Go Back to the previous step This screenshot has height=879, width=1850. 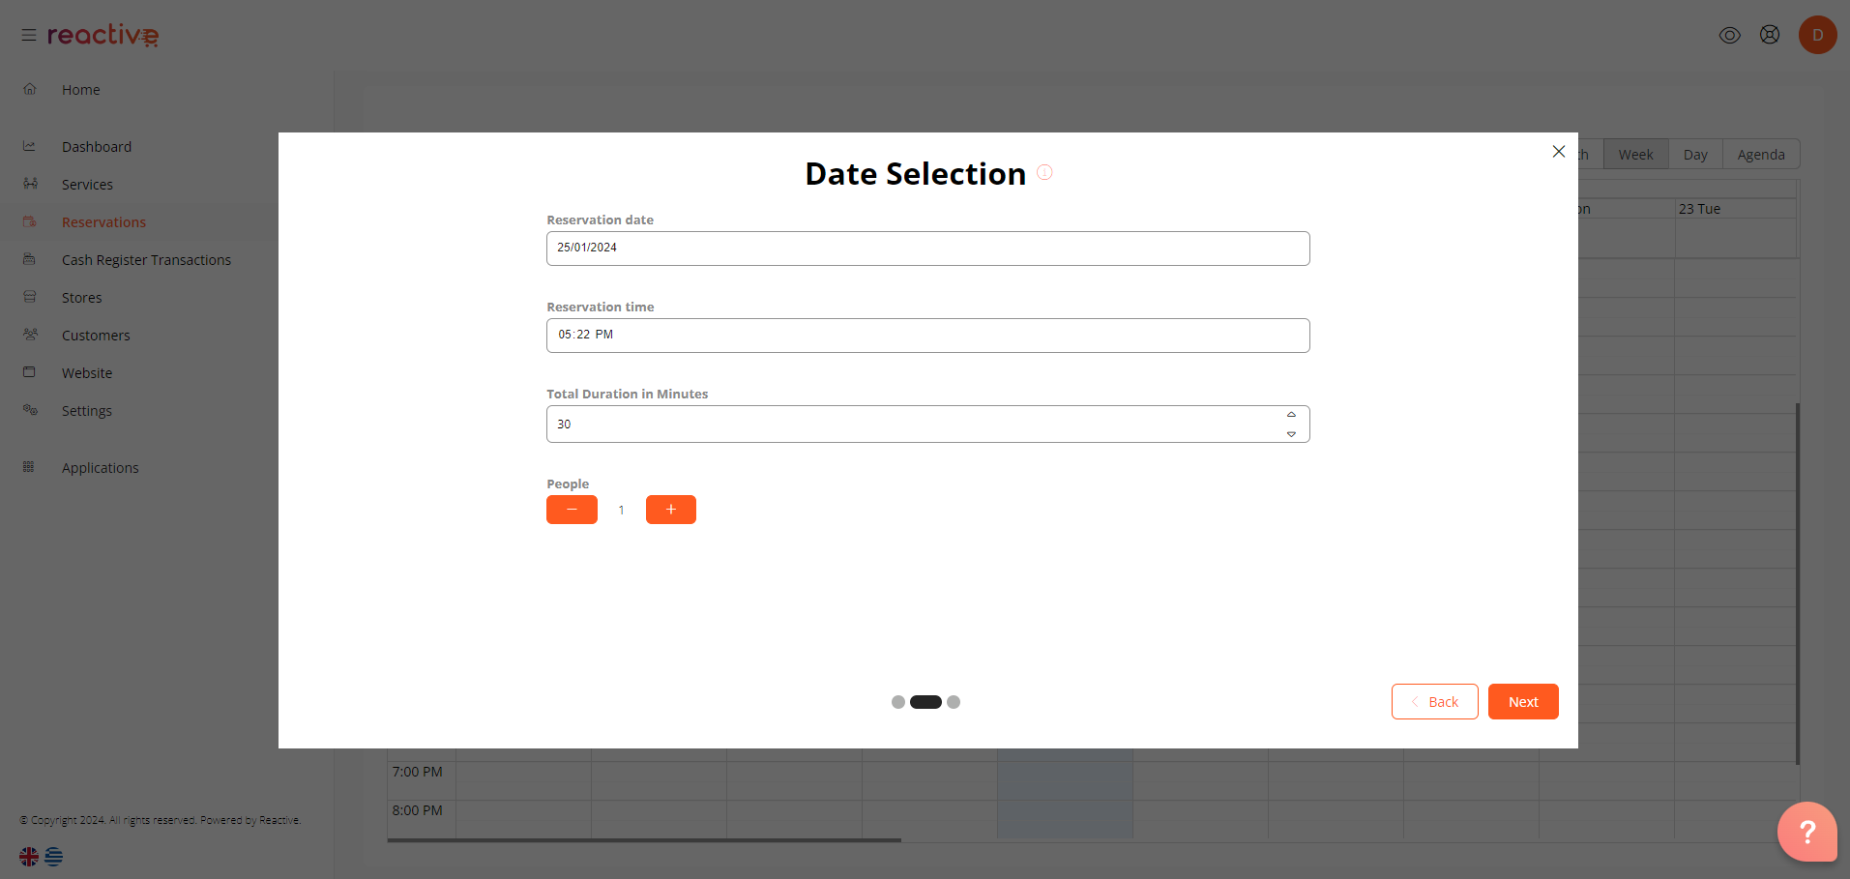(x=1434, y=702)
